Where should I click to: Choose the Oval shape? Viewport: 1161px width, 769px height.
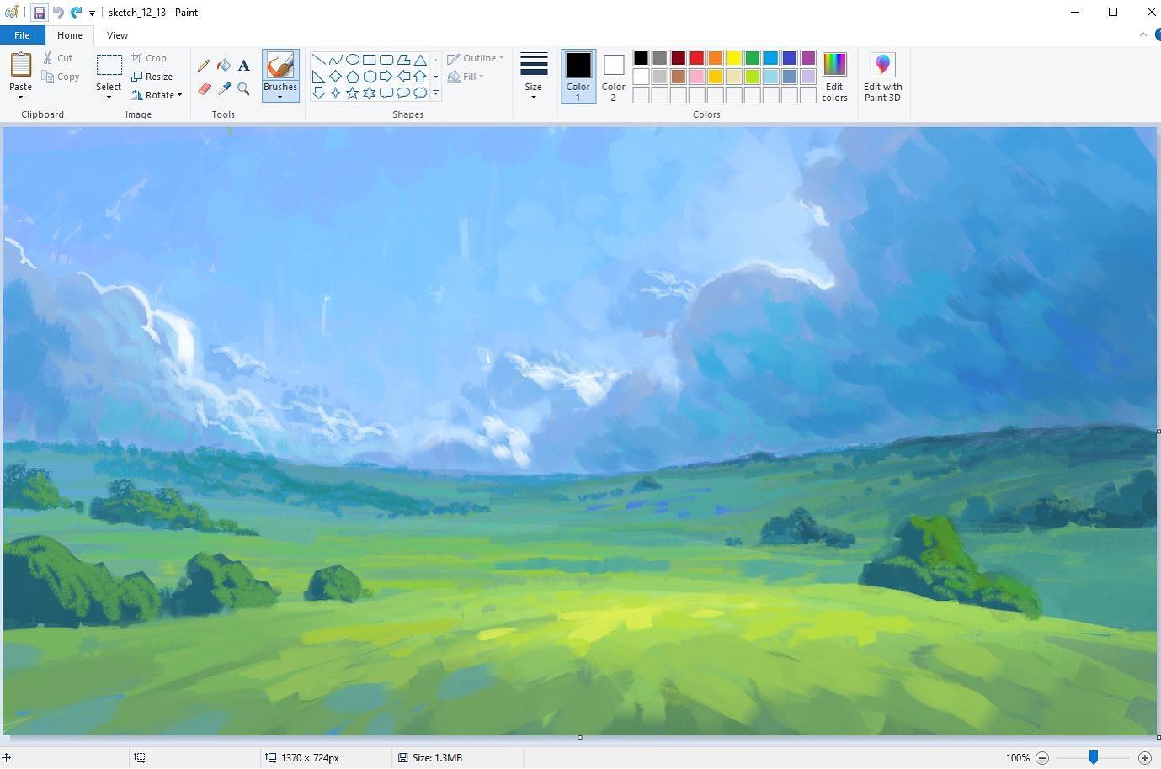click(353, 60)
